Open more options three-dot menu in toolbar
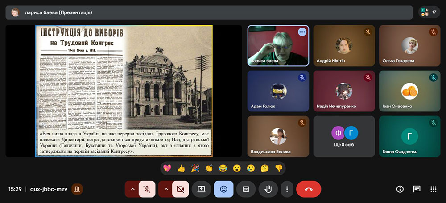Image resolution: width=446 pixels, height=203 pixels. 287,189
